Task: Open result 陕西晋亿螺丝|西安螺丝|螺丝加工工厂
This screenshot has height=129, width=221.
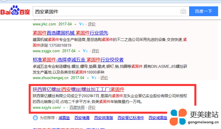Action: (x=78, y=89)
